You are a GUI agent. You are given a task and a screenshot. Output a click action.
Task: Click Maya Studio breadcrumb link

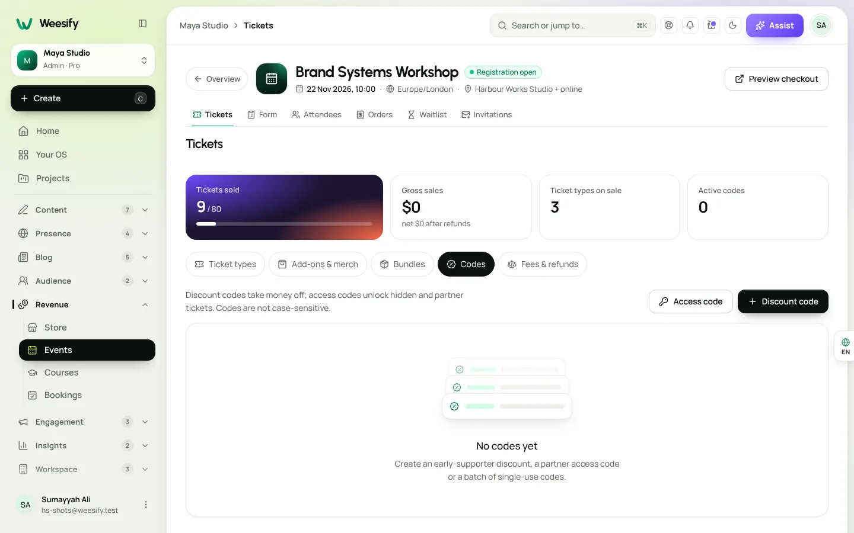point(204,25)
